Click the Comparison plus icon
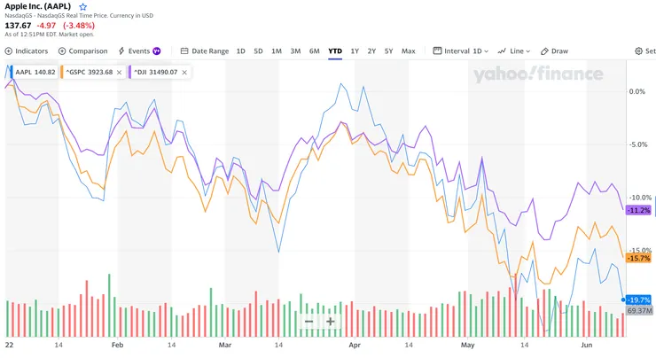This screenshot has width=656, height=358. pyautogui.click(x=62, y=51)
